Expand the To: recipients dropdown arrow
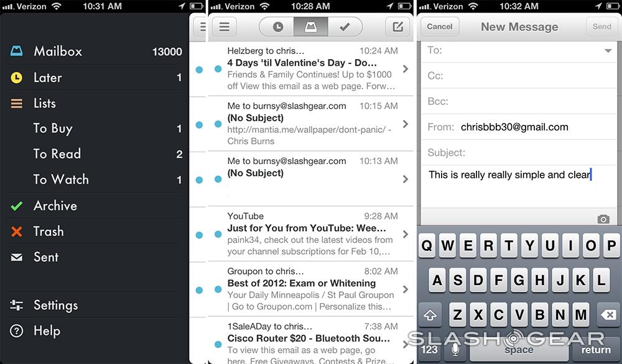 608,51
